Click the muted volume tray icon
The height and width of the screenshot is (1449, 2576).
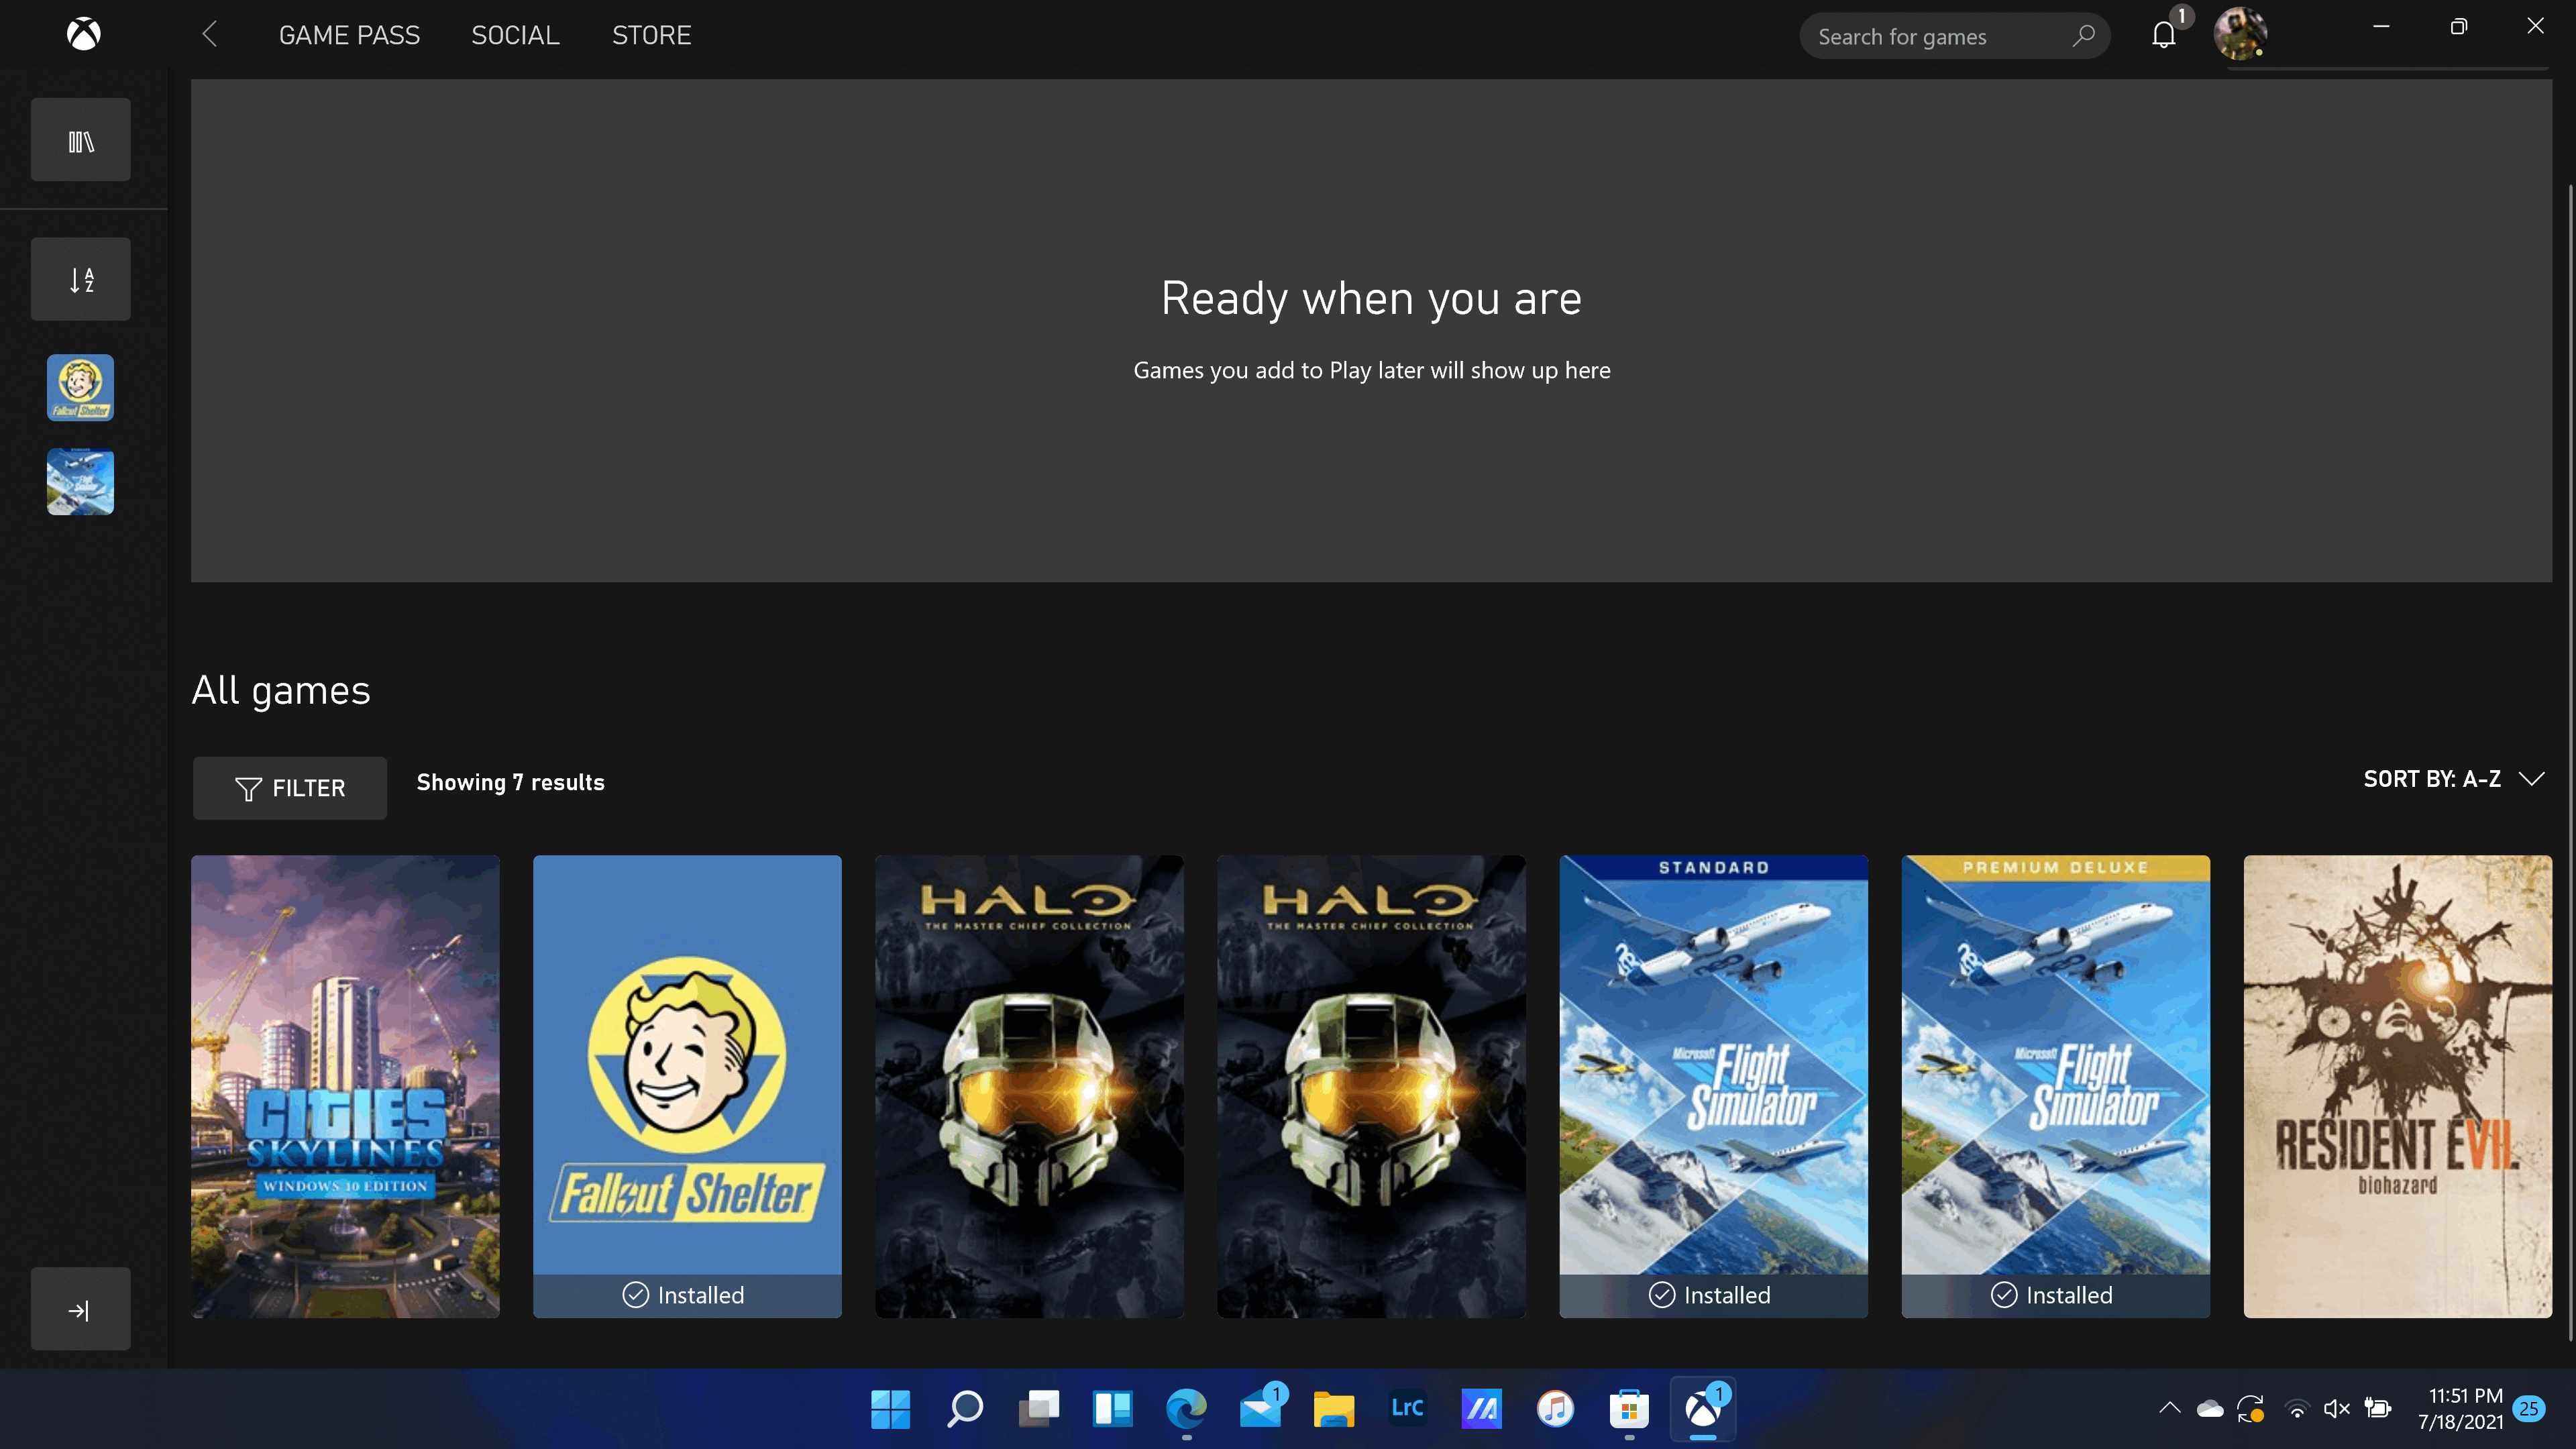[2337, 1409]
